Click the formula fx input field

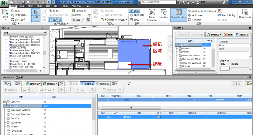(x=181, y=84)
